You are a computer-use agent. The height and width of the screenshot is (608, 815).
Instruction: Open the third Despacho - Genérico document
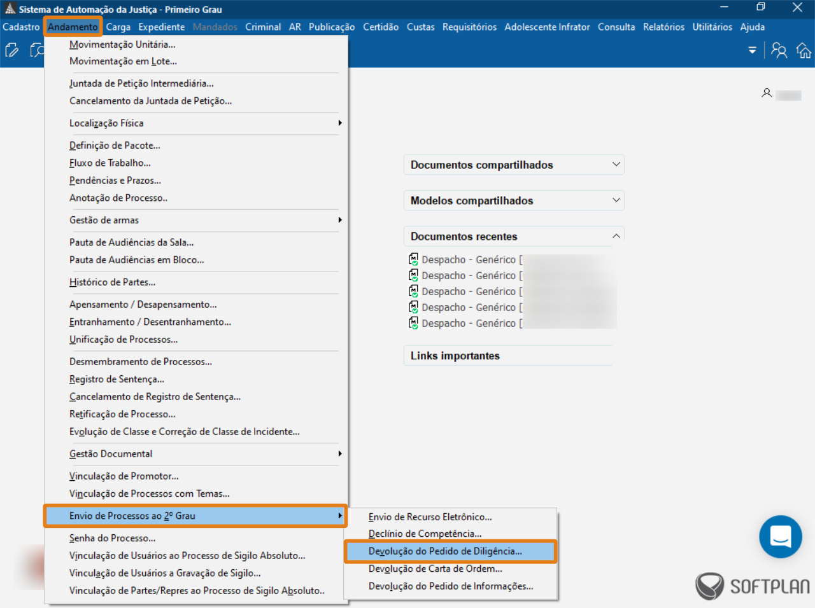click(x=468, y=291)
